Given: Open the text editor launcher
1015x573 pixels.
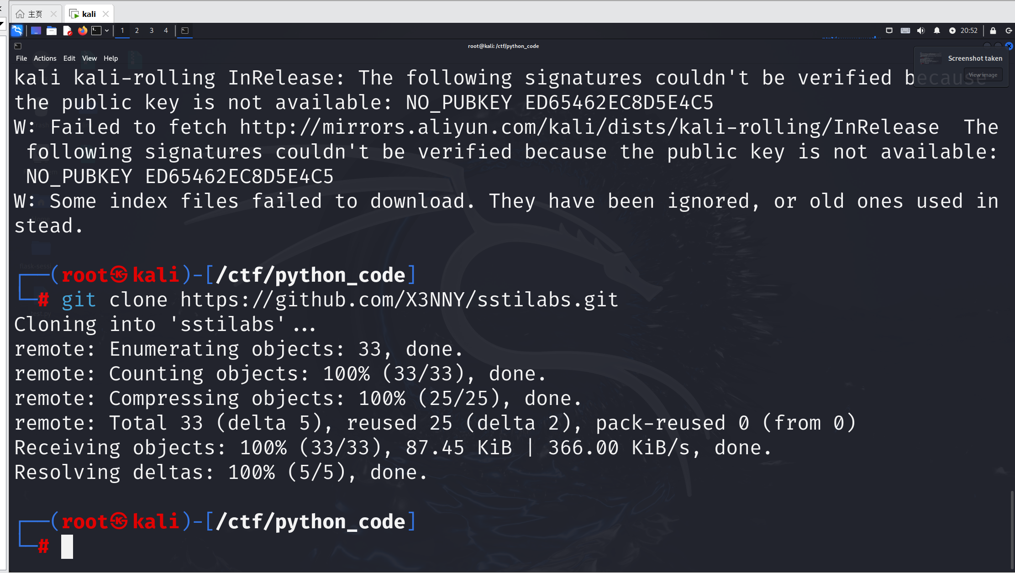Looking at the screenshot, I should tap(67, 31).
